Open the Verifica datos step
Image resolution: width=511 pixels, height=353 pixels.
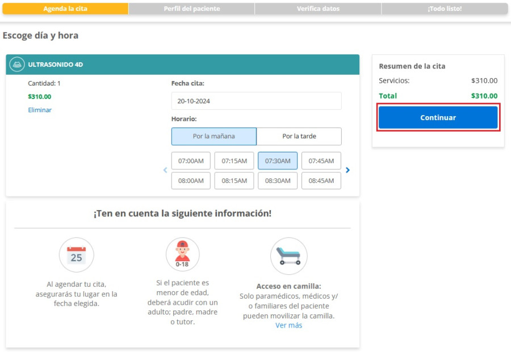tap(318, 9)
